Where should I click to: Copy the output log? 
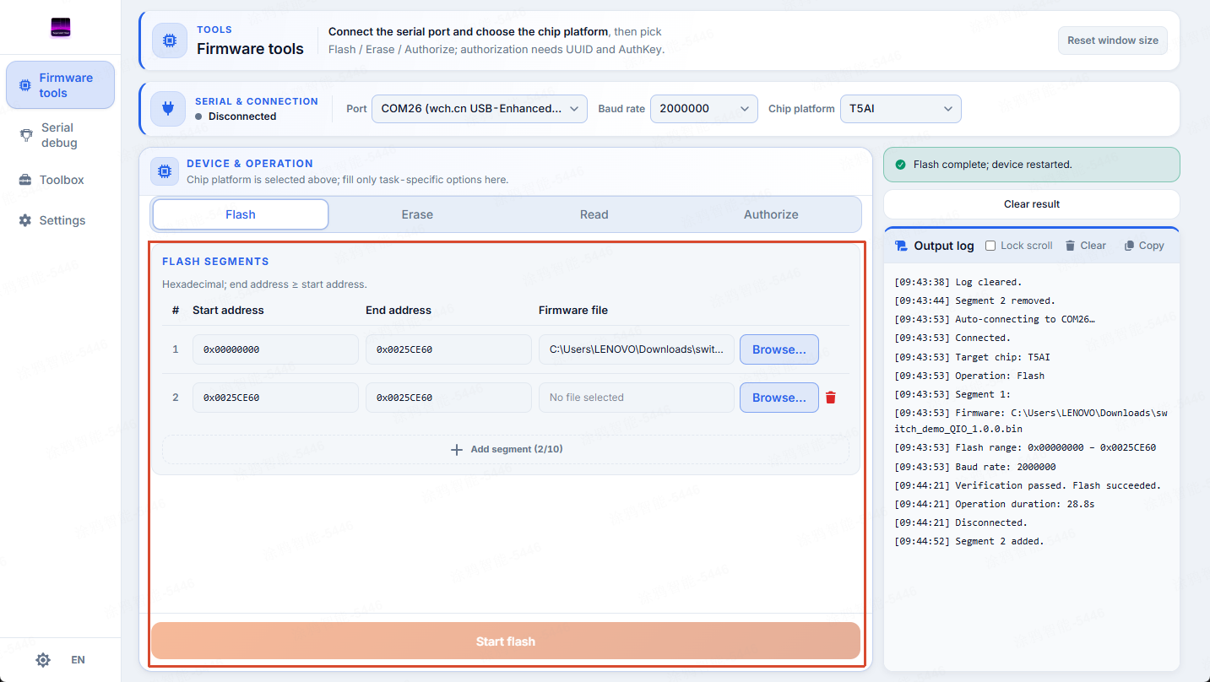(x=1144, y=246)
